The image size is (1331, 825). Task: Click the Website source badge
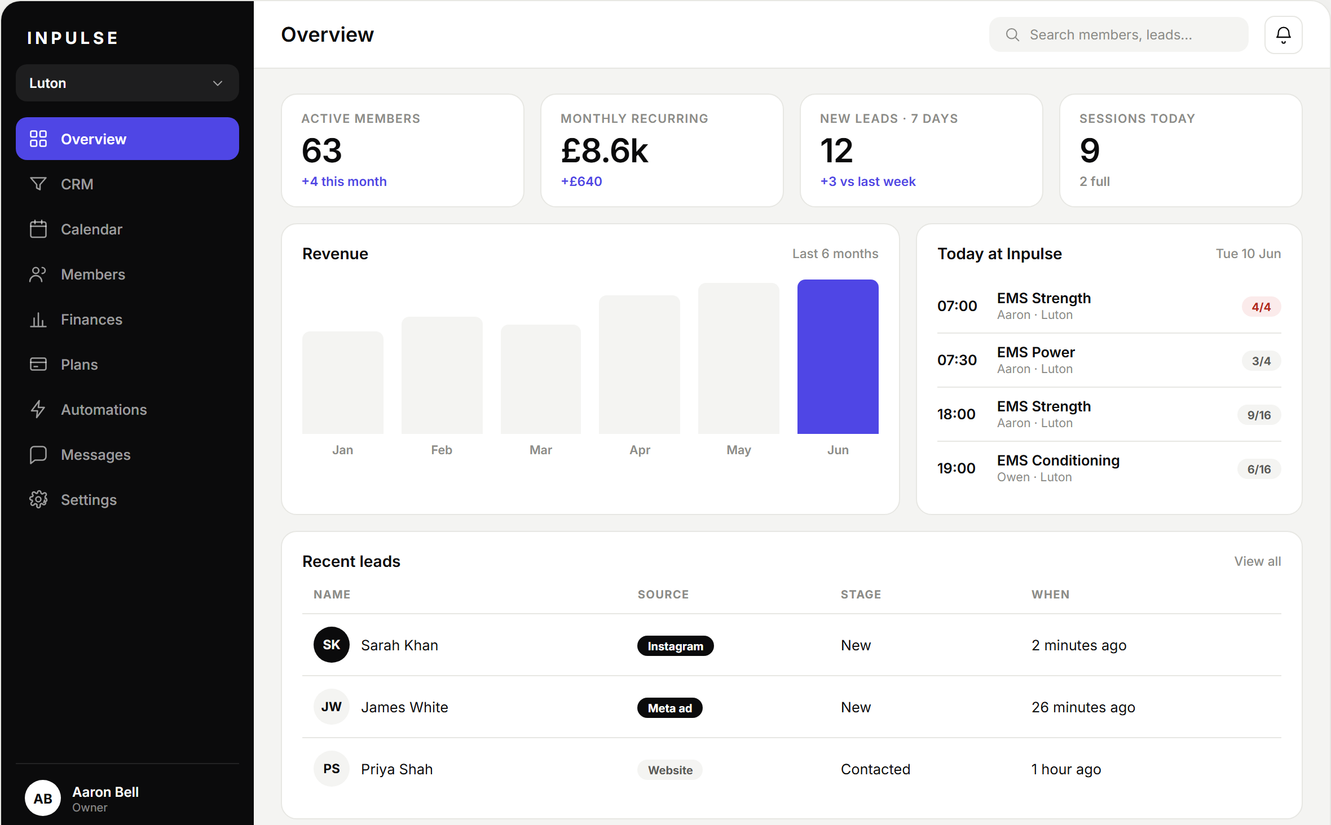click(670, 770)
